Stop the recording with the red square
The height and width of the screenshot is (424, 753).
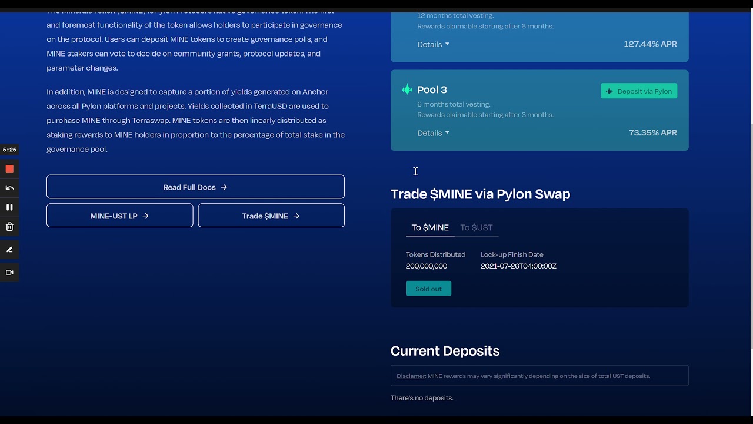pos(9,169)
